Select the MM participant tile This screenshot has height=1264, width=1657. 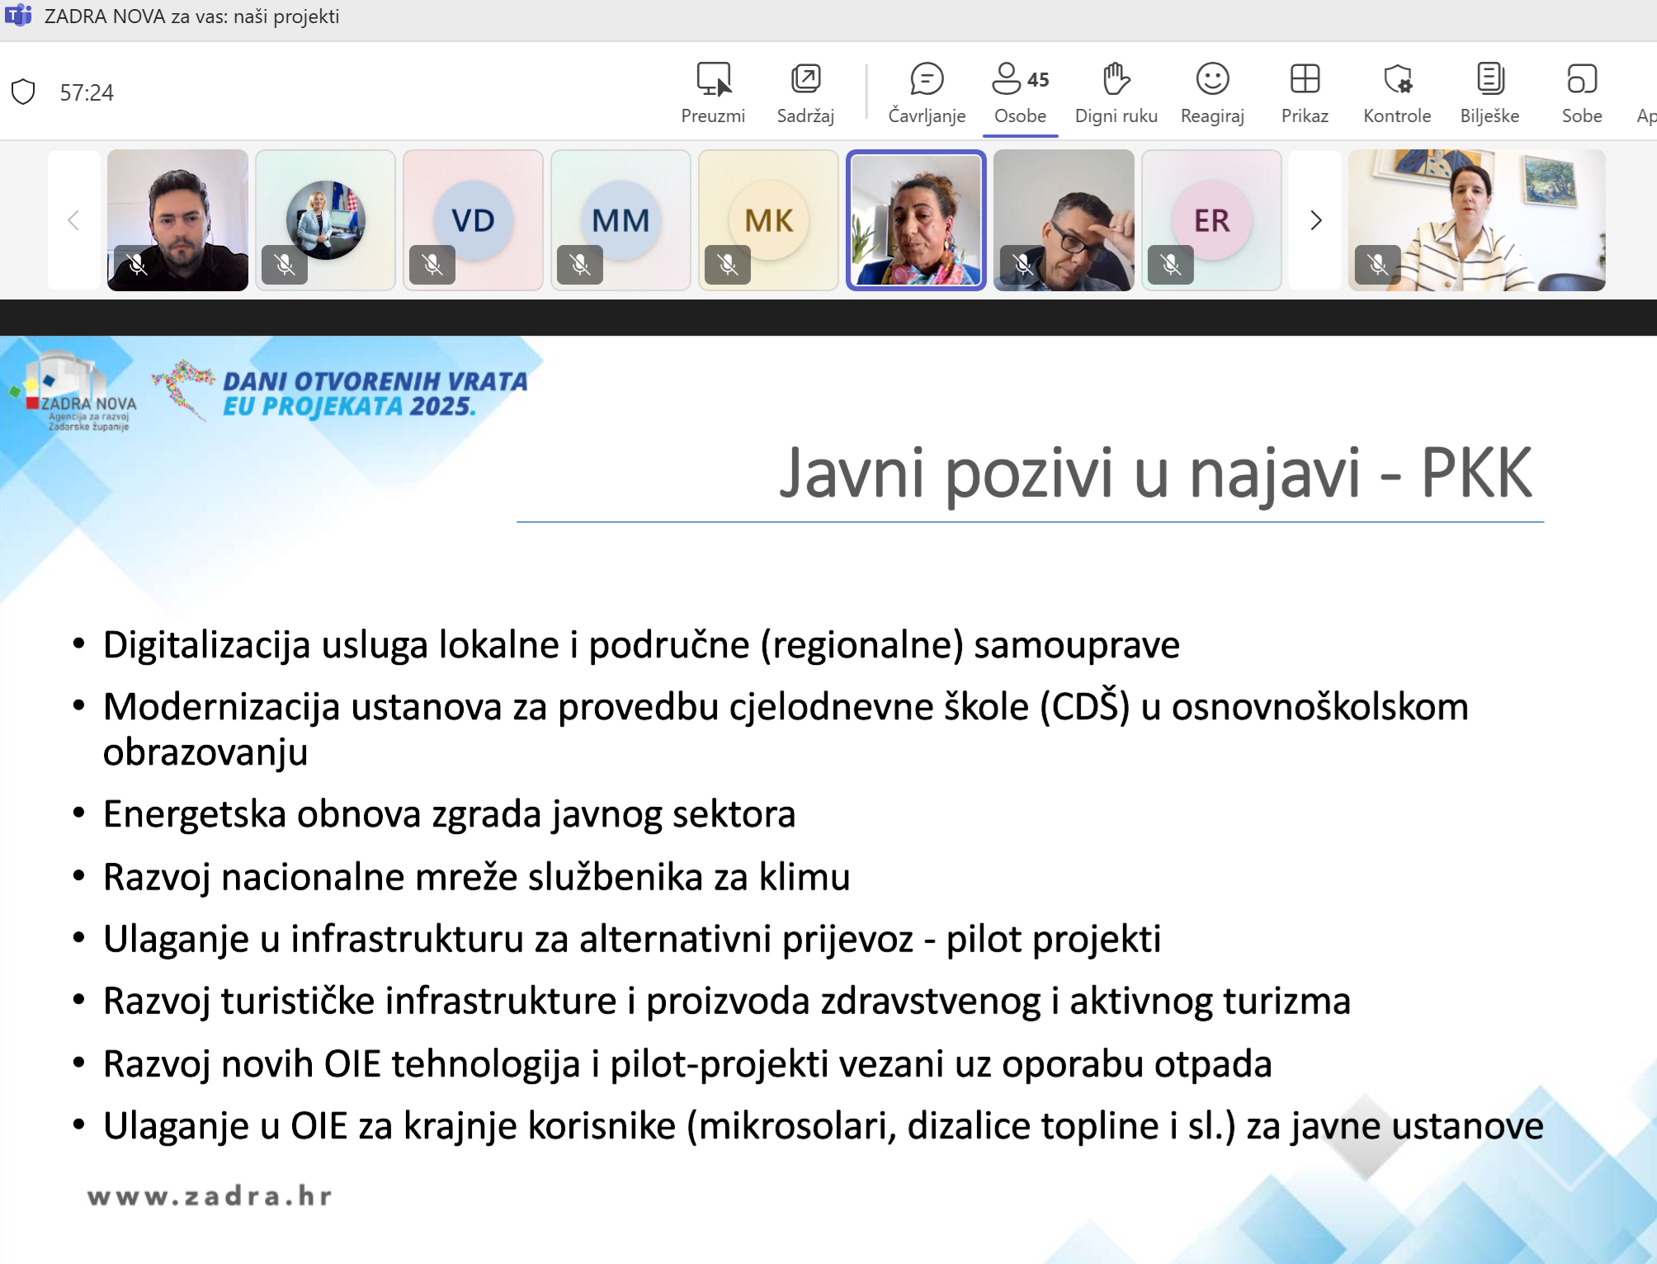[x=621, y=220]
